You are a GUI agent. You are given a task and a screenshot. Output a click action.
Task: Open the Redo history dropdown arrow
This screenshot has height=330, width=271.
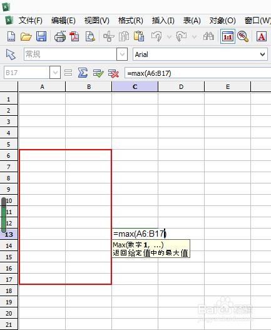pos(194,37)
